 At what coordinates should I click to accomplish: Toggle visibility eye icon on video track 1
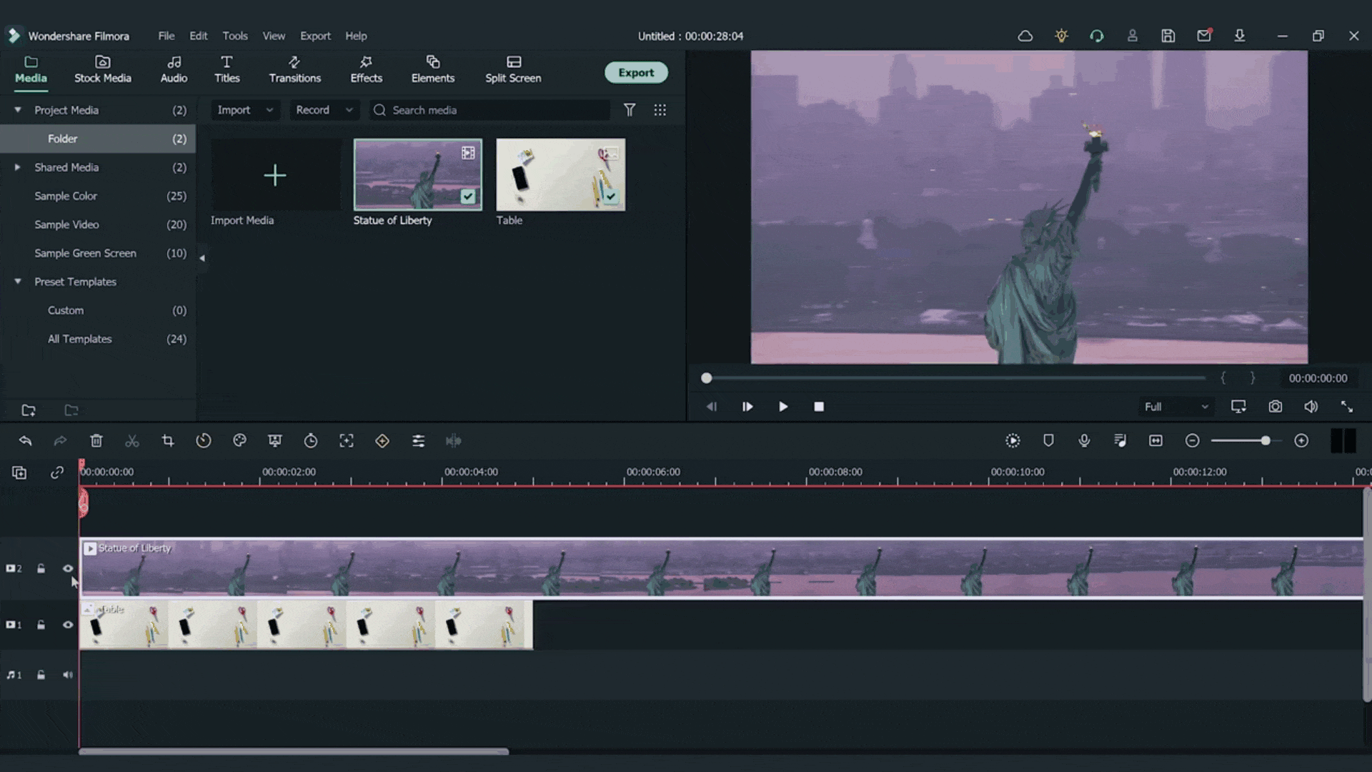click(x=68, y=625)
